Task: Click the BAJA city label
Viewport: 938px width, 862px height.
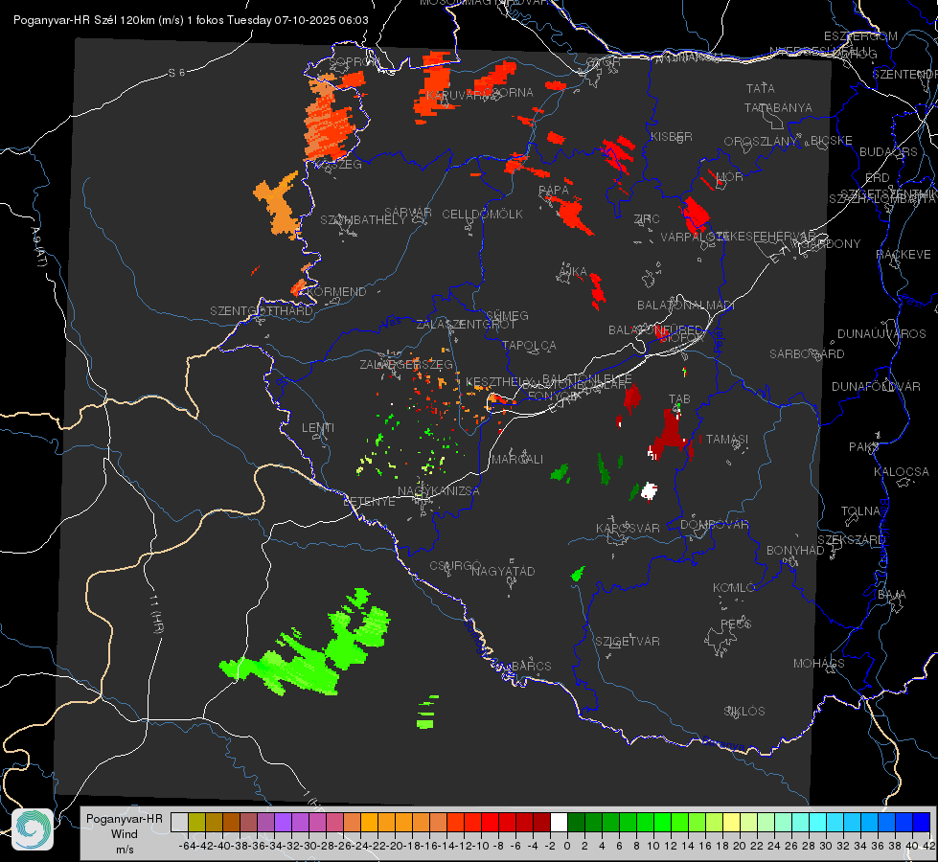Action: [892, 595]
